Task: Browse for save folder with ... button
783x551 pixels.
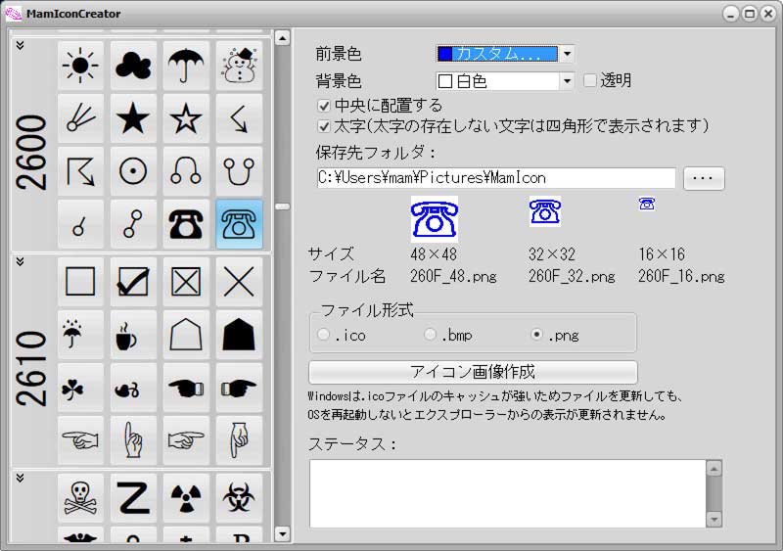Action: 704,178
